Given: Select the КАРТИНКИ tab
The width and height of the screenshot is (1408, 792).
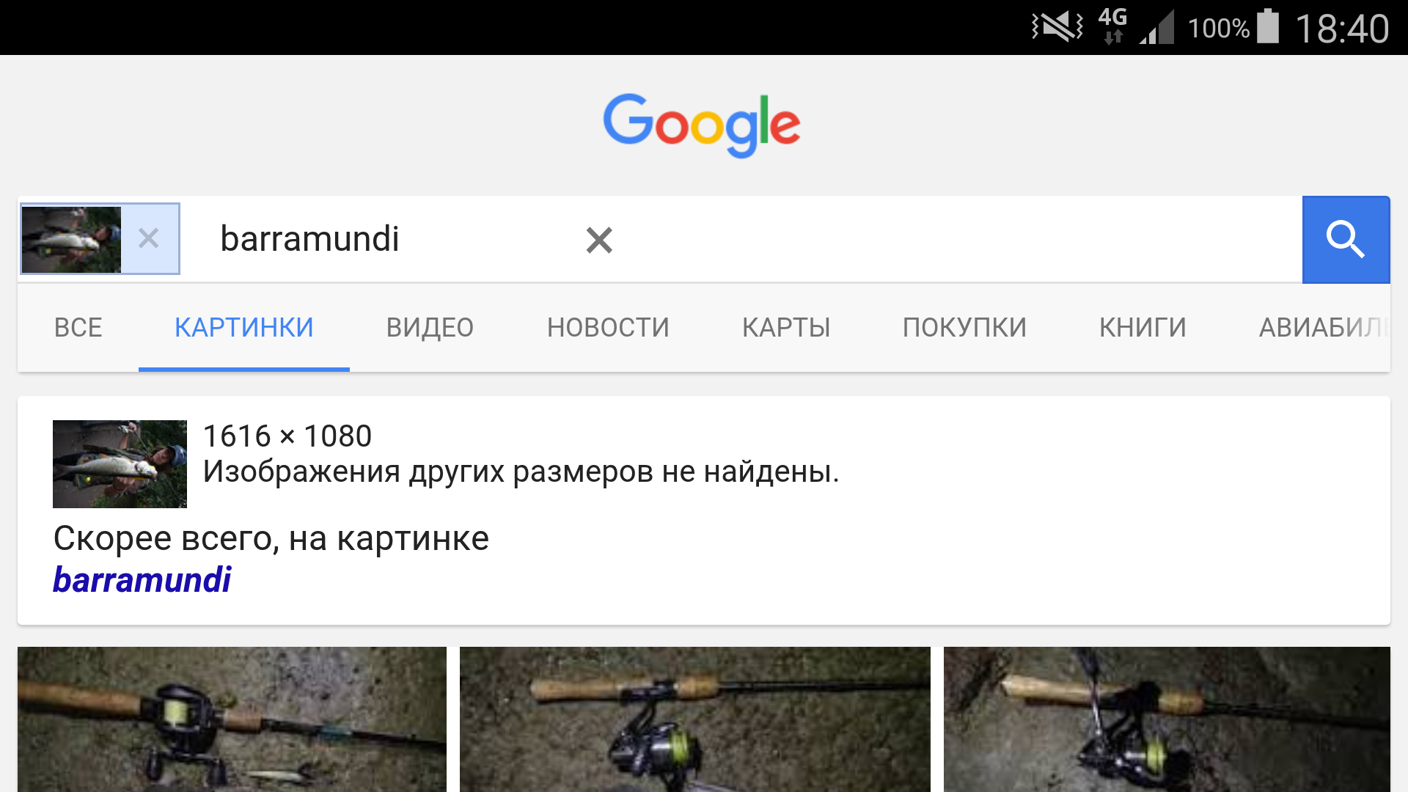Looking at the screenshot, I should tap(244, 328).
